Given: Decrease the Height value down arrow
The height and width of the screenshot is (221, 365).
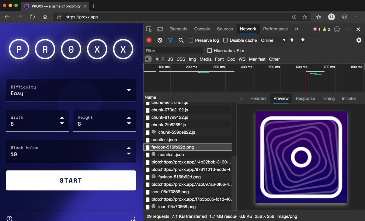Looking at the screenshot, I should click(x=129, y=123).
